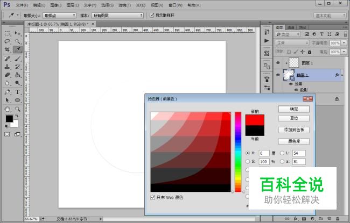Hide the 图层 1 layer
This screenshot has width=350, height=223.
click(x=278, y=63)
